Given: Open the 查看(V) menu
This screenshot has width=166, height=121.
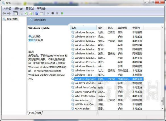Looking at the screenshot, I should click(30, 9).
